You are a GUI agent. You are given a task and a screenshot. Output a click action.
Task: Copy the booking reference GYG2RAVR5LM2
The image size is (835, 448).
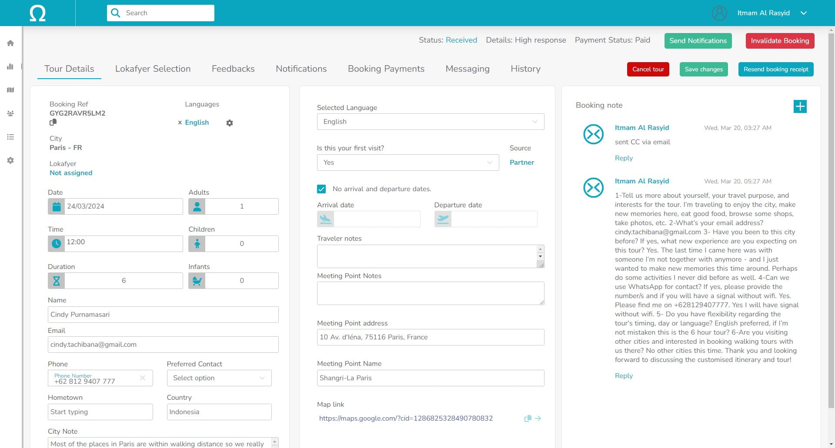pos(53,122)
